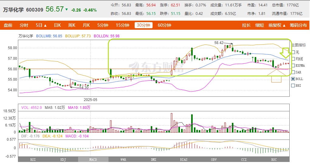
Task: Switch sub-indicator to KDJ
Action: coord(63,160)
